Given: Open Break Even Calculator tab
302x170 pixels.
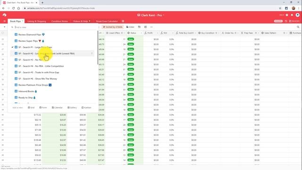Looking at the screenshot, I should tap(107, 21).
